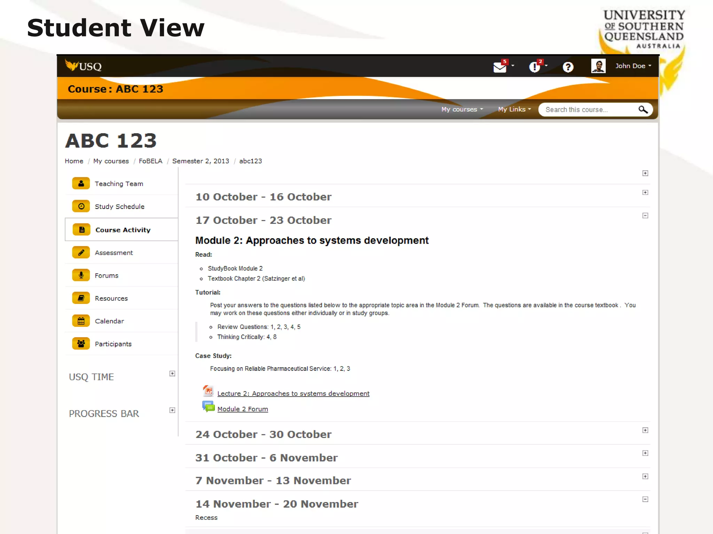Viewport: 713px width, 534px height.
Task: Click John Doe's profile picture
Action: (x=598, y=66)
